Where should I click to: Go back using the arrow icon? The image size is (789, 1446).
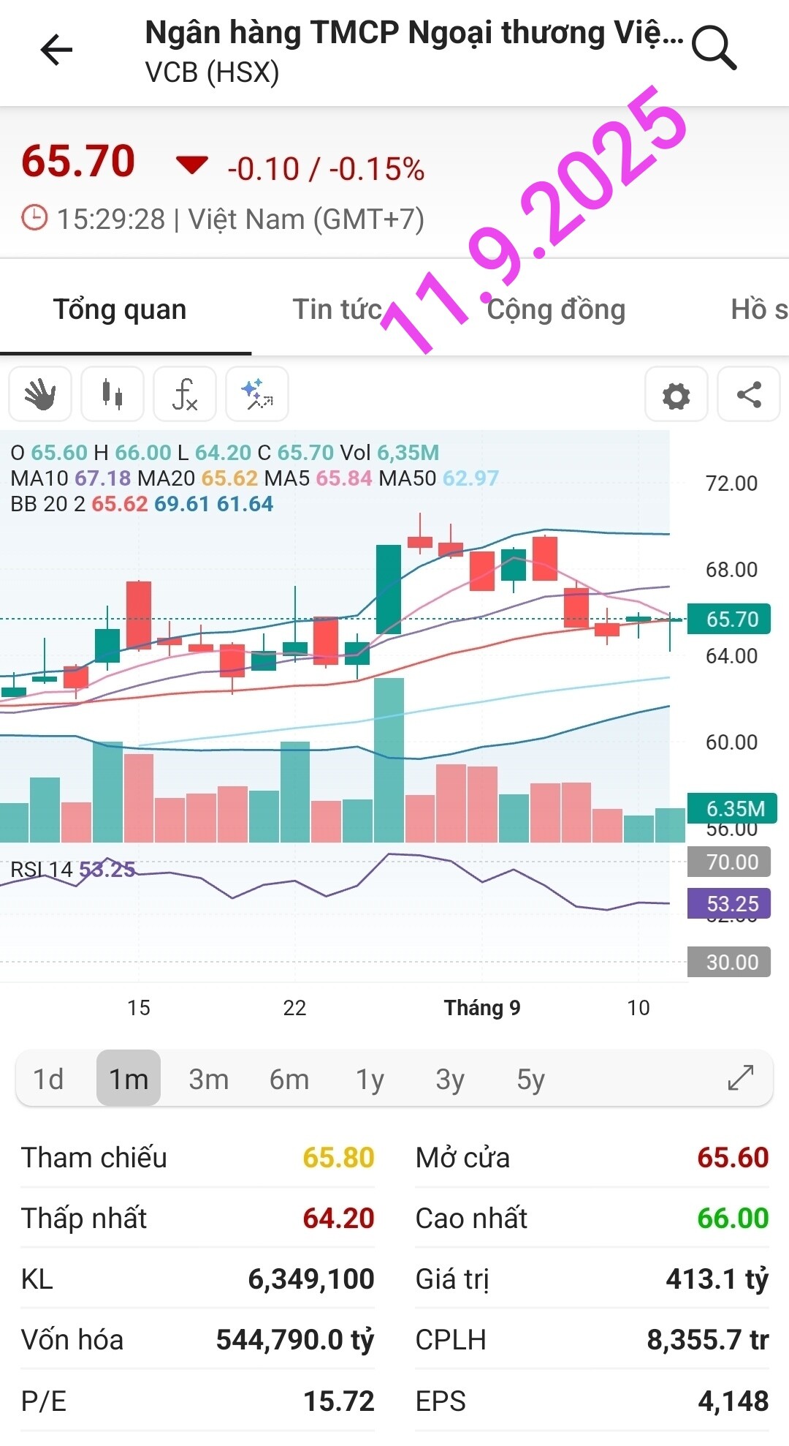[56, 50]
